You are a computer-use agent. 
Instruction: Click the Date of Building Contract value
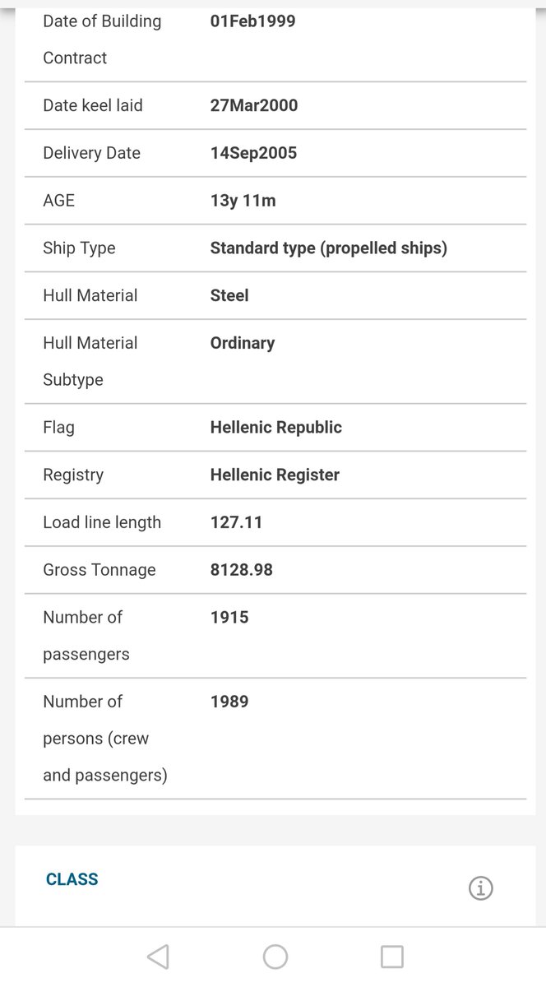(253, 21)
